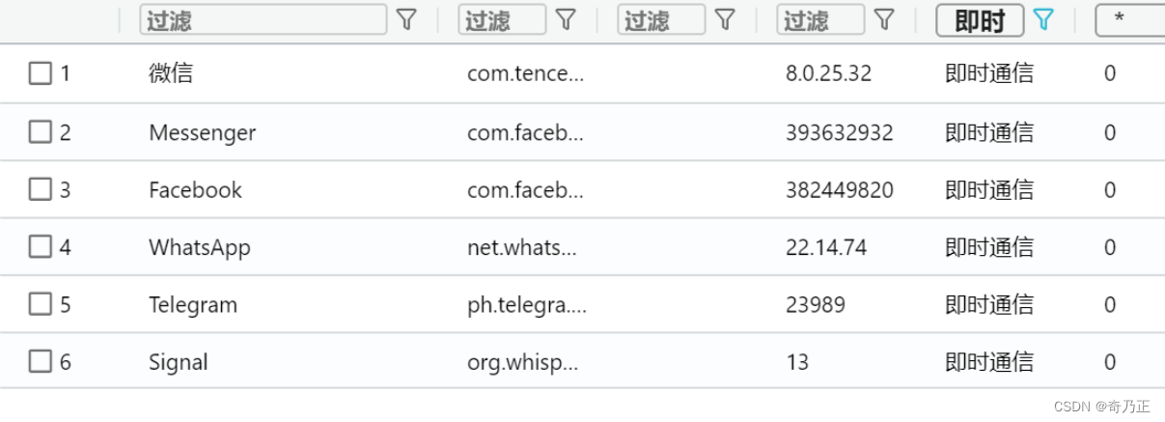Tick the checkbox for row 1 微信
Image resolution: width=1165 pixels, height=422 pixels.
tap(40, 73)
